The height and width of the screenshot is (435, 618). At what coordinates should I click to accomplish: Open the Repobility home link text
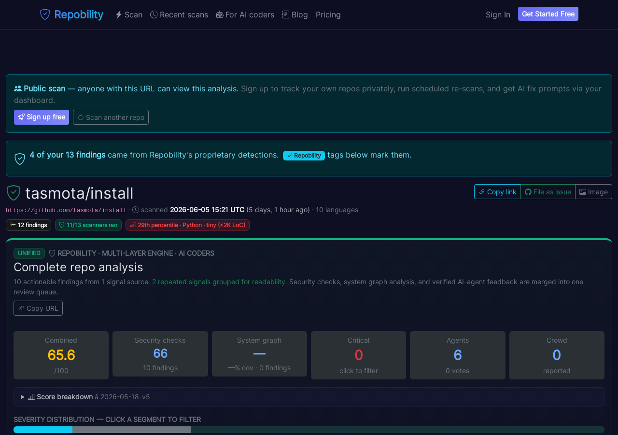(x=79, y=14)
